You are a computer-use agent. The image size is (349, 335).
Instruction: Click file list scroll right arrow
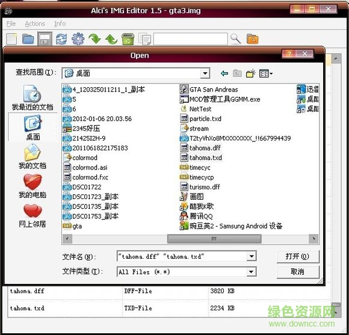click(x=314, y=239)
